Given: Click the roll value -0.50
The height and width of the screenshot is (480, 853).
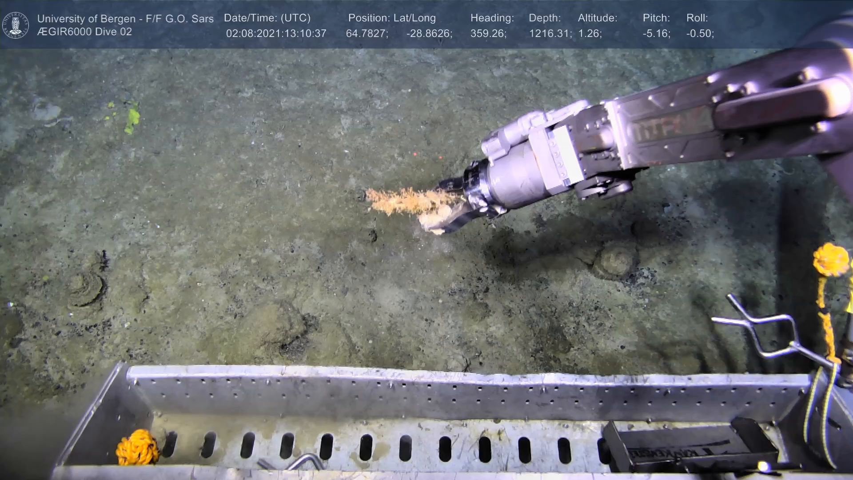Looking at the screenshot, I should (700, 33).
